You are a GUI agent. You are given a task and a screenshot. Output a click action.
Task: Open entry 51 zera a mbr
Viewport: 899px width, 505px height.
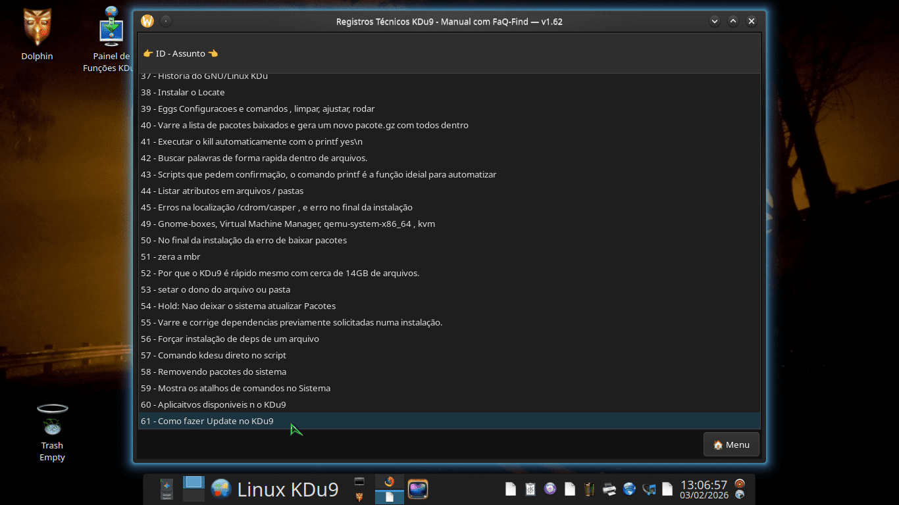[170, 256]
